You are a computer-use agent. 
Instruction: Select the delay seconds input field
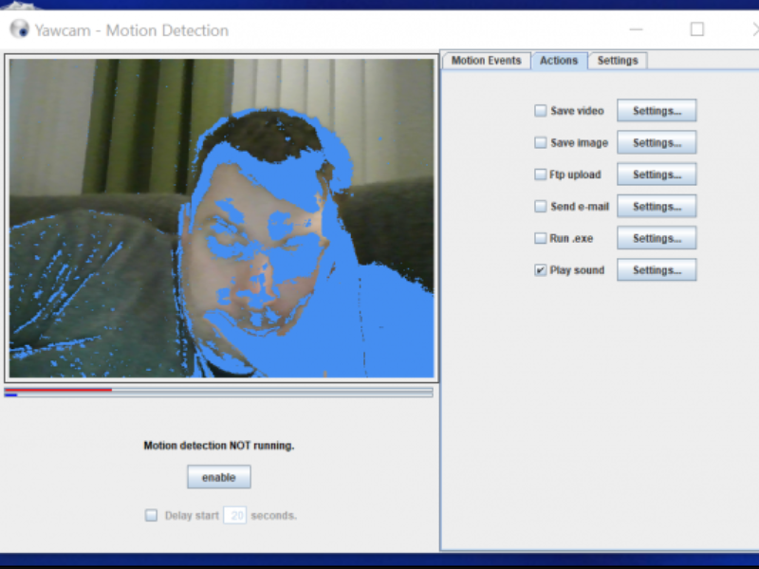pos(236,515)
